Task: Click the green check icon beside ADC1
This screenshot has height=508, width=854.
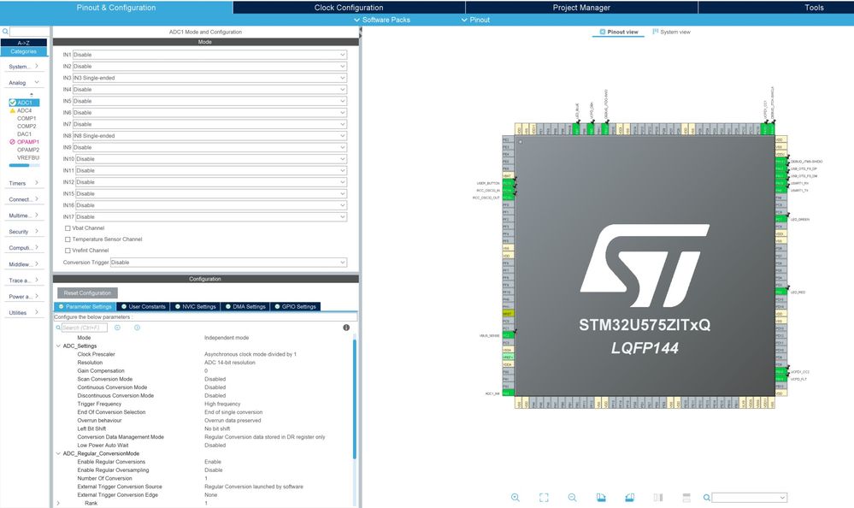Action: click(13, 103)
